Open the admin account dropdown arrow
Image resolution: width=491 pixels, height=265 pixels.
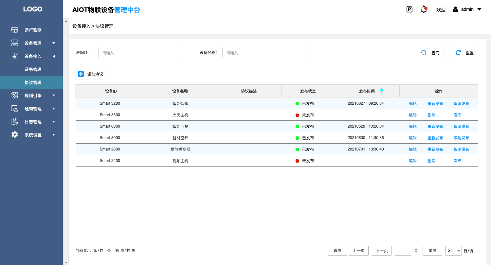click(480, 9)
